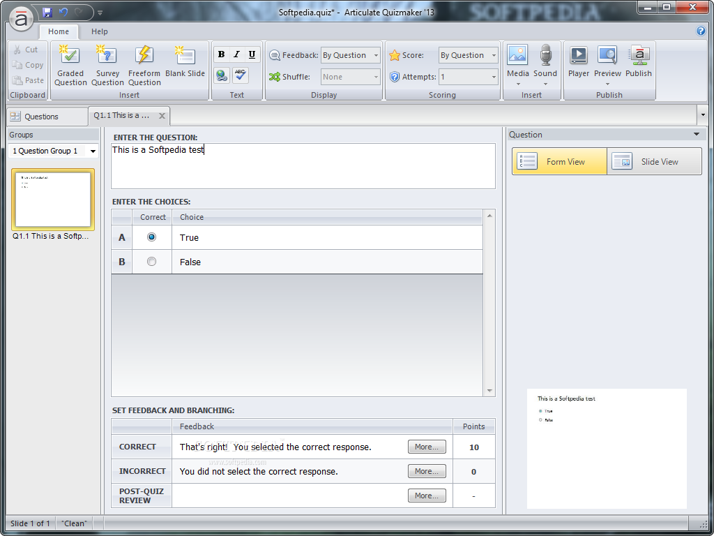Screen dimensions: 714x536
Task: Click the True choice text cell
Action: coord(327,237)
